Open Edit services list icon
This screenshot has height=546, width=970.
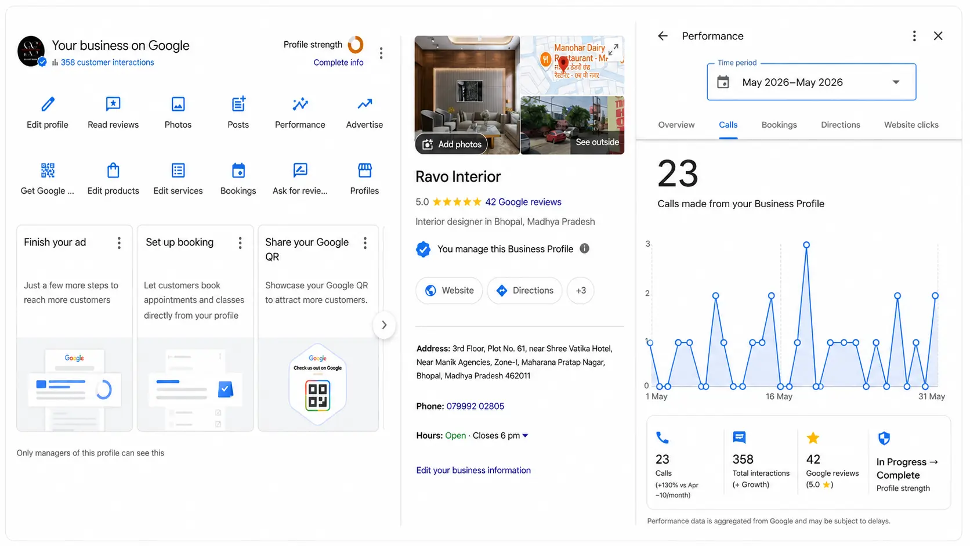[x=178, y=171]
